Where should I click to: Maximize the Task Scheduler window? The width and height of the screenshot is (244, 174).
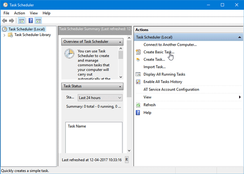tap(222, 5)
